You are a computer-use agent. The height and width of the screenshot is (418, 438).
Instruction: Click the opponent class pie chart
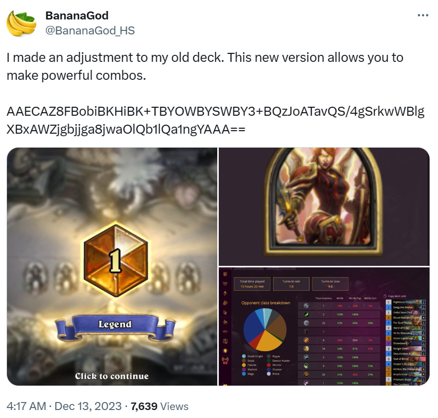(265, 330)
